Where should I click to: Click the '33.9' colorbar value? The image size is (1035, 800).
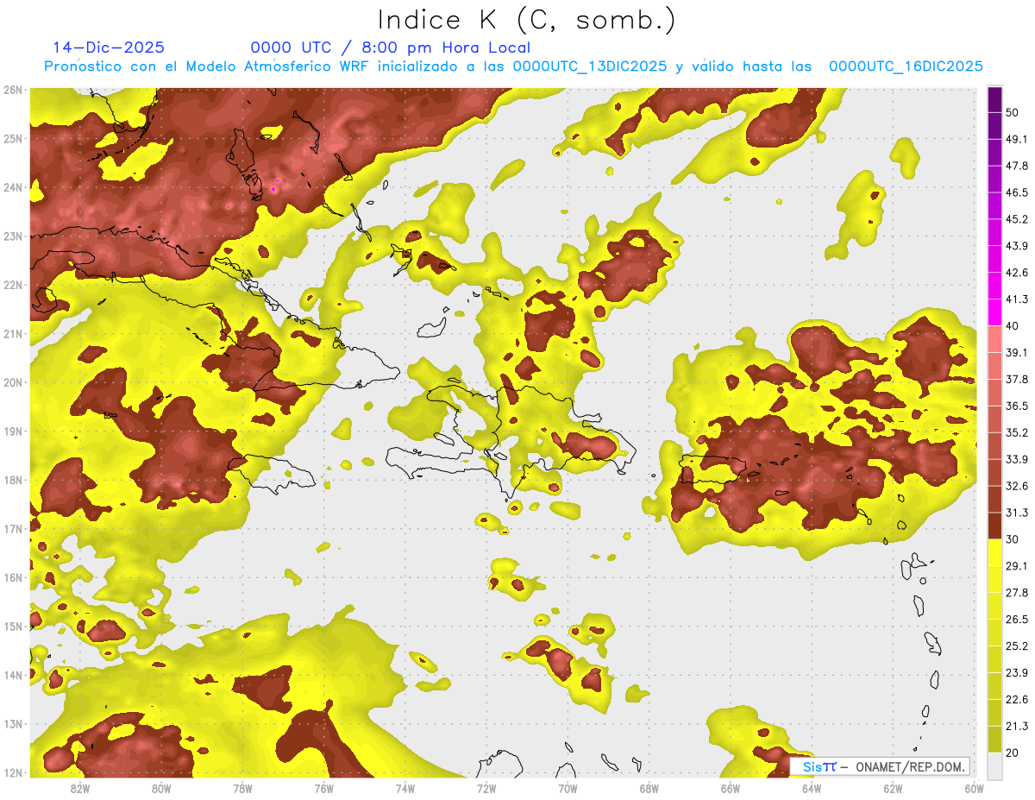coord(1017,460)
